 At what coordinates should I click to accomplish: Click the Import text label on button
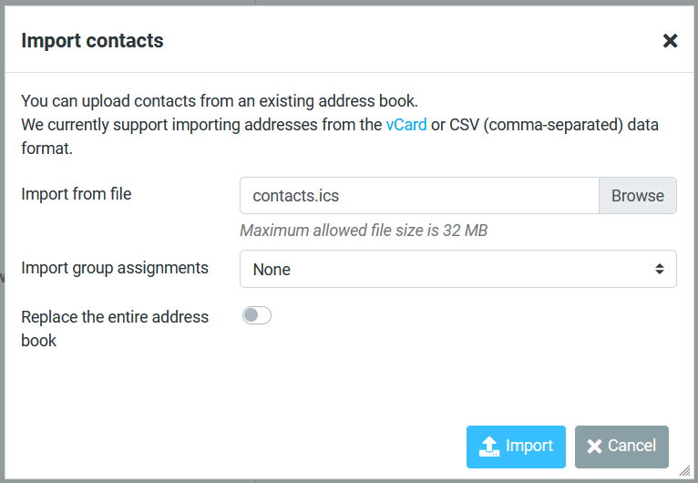[x=529, y=446]
